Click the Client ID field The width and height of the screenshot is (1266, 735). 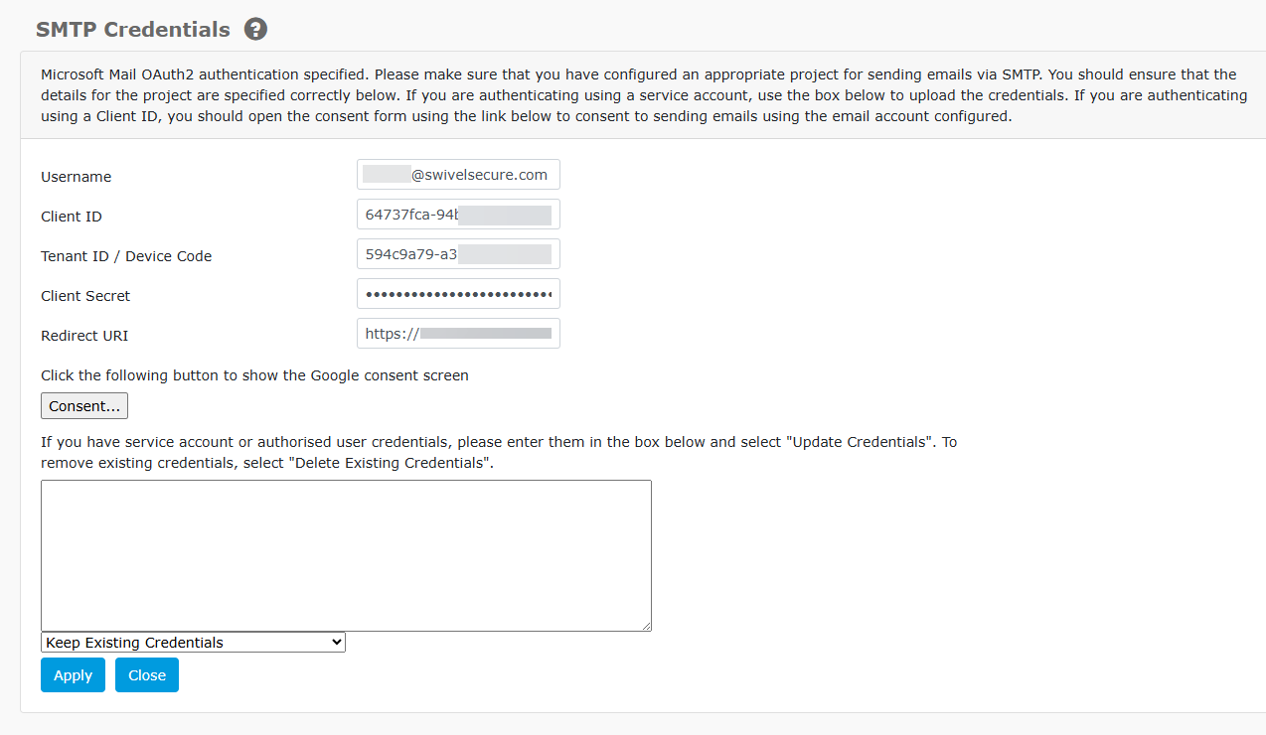pyautogui.click(x=457, y=214)
